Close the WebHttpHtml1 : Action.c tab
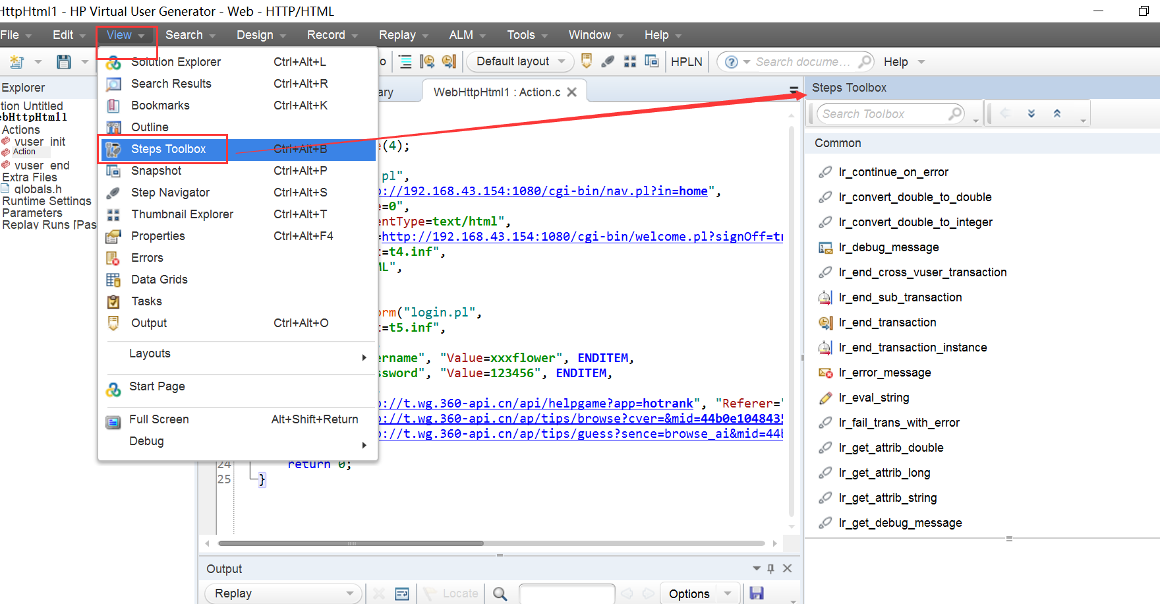This screenshot has height=604, width=1160. pos(572,92)
